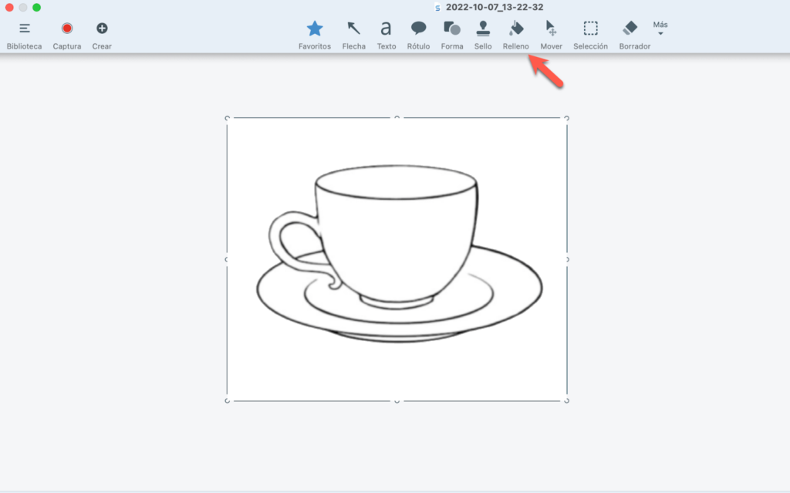
Task: Choose the Selección marquee tool
Action: 590,29
